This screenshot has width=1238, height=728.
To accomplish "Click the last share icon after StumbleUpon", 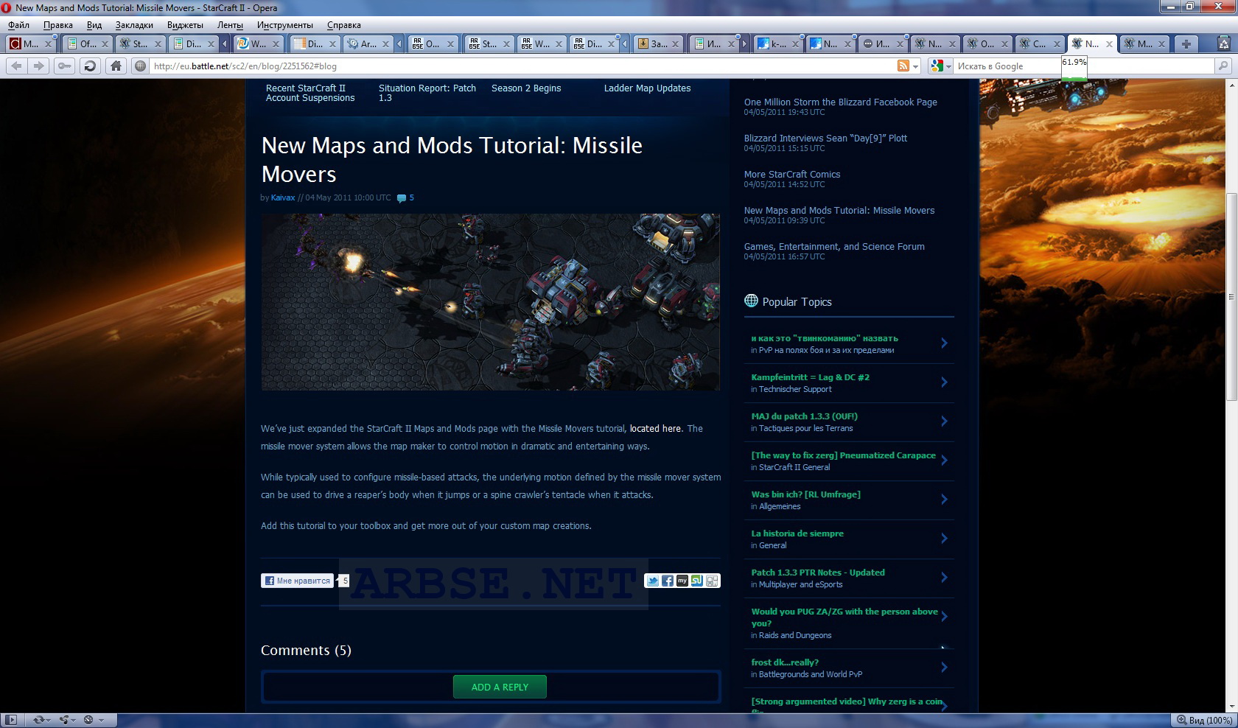I will 712,581.
